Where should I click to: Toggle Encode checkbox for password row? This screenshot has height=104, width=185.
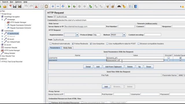pos(169,60)
